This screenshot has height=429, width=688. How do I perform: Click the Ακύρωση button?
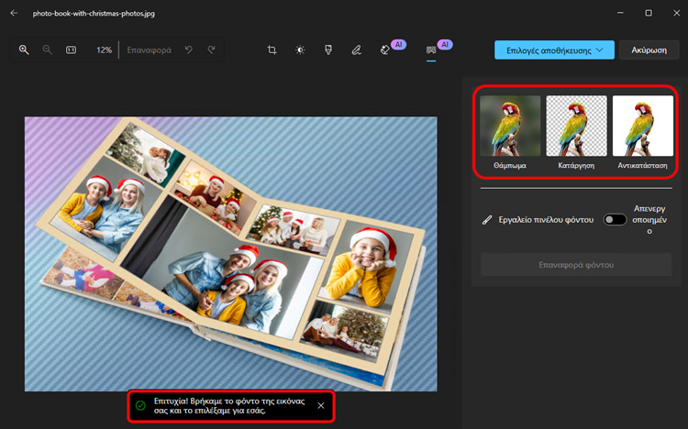[649, 49]
